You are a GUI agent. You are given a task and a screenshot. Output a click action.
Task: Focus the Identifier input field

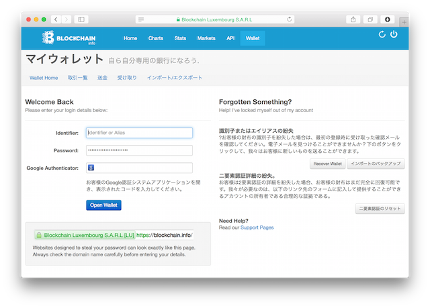coord(139,133)
